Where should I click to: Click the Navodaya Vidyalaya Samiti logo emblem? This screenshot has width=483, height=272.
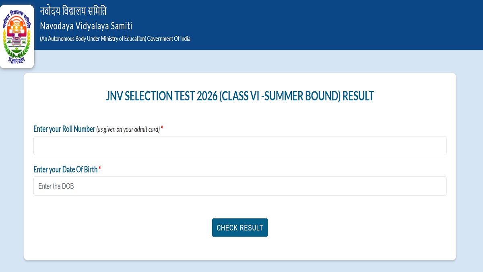click(x=17, y=36)
